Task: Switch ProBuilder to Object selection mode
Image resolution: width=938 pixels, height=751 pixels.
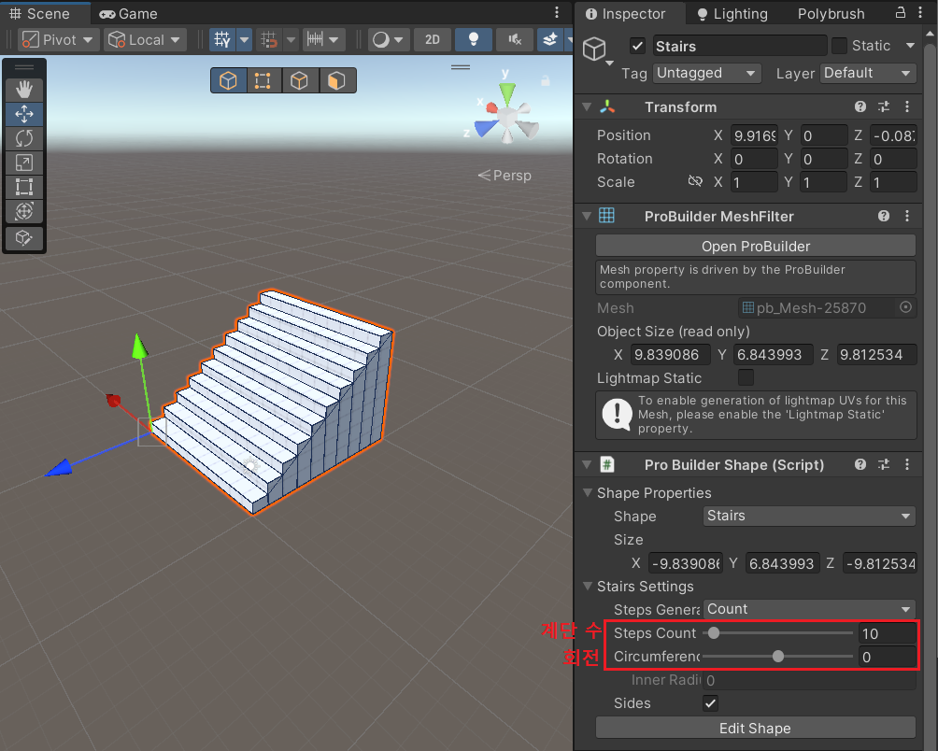Action: tap(229, 80)
